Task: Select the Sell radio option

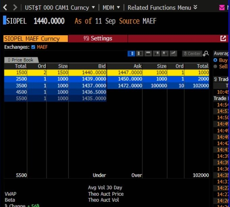Action: [x=215, y=66]
